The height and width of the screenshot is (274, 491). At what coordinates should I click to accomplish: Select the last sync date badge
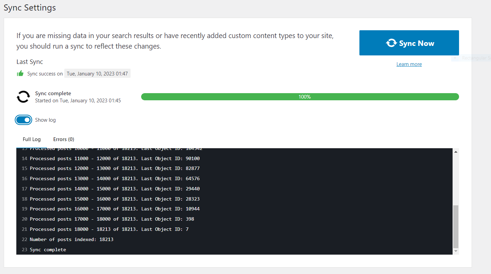point(97,73)
